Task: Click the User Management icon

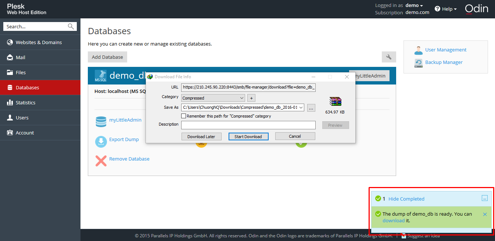Action: click(419, 50)
